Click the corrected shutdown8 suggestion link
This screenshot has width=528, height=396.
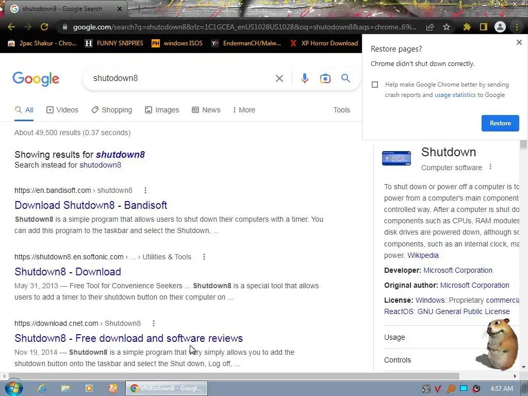click(x=120, y=155)
